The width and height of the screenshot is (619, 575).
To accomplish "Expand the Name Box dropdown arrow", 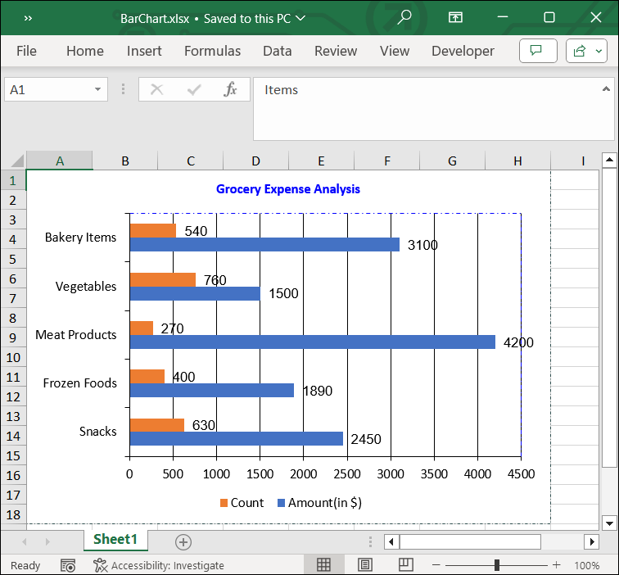I will 97,89.
